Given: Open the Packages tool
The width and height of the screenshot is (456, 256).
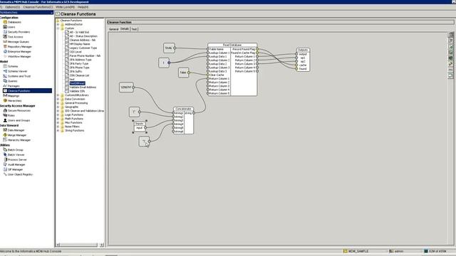Looking at the screenshot, I should pos(14,86).
